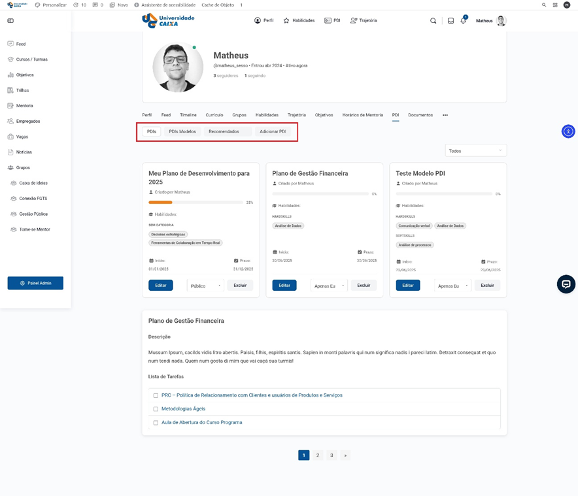Image resolution: width=578 pixels, height=496 pixels.
Task: Click the search magnifier icon in header
Action: click(433, 21)
